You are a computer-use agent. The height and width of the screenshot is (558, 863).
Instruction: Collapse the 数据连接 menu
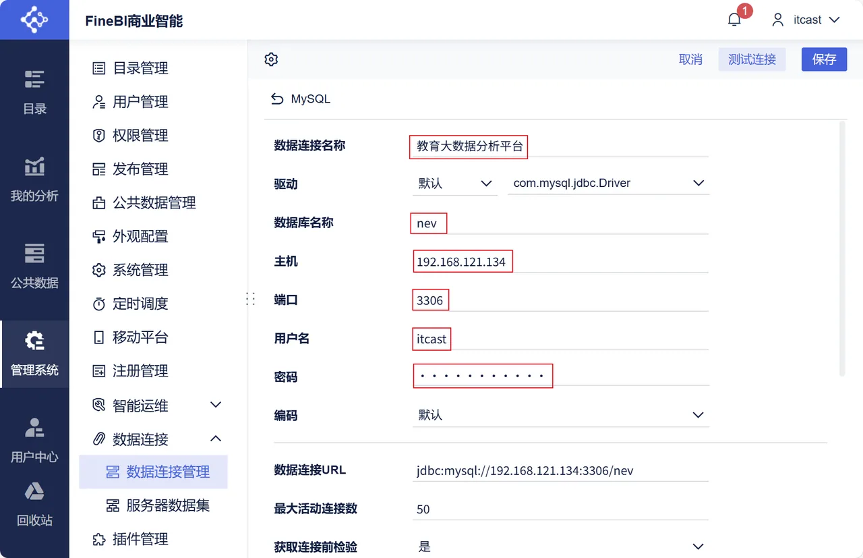(157, 439)
